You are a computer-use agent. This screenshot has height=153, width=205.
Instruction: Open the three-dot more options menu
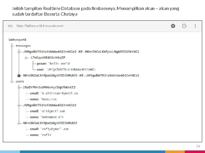click(195, 26)
